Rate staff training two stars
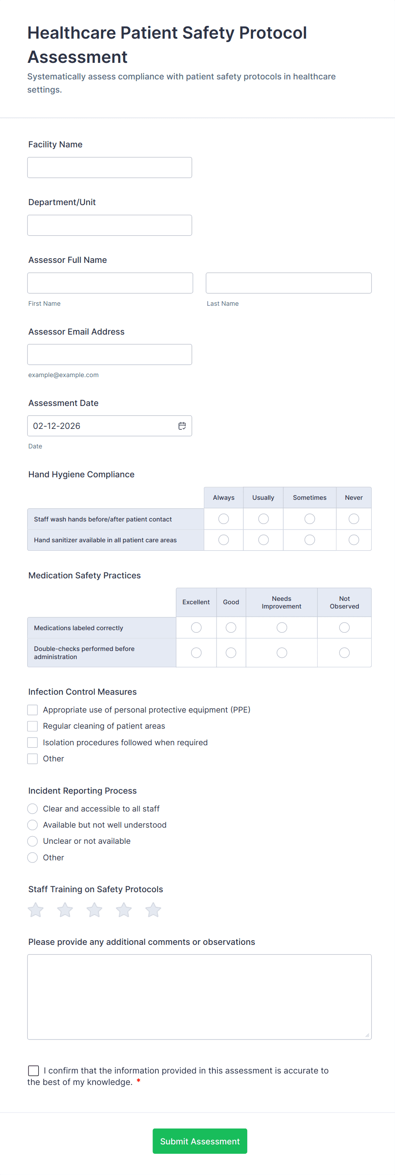 pyautogui.click(x=65, y=910)
